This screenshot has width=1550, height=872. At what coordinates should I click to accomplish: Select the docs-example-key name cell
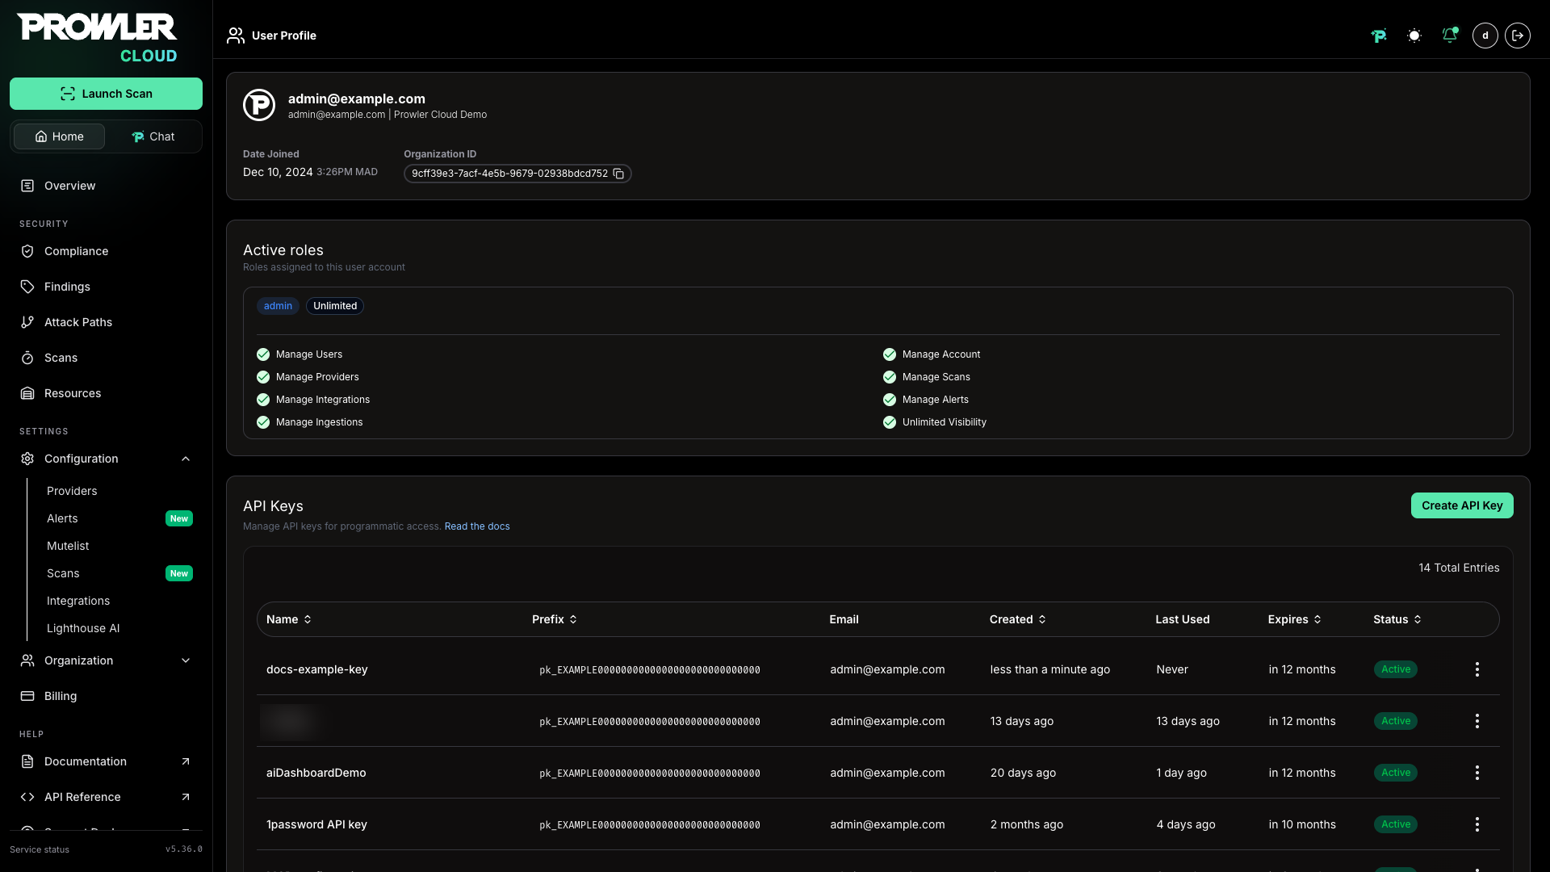317,669
